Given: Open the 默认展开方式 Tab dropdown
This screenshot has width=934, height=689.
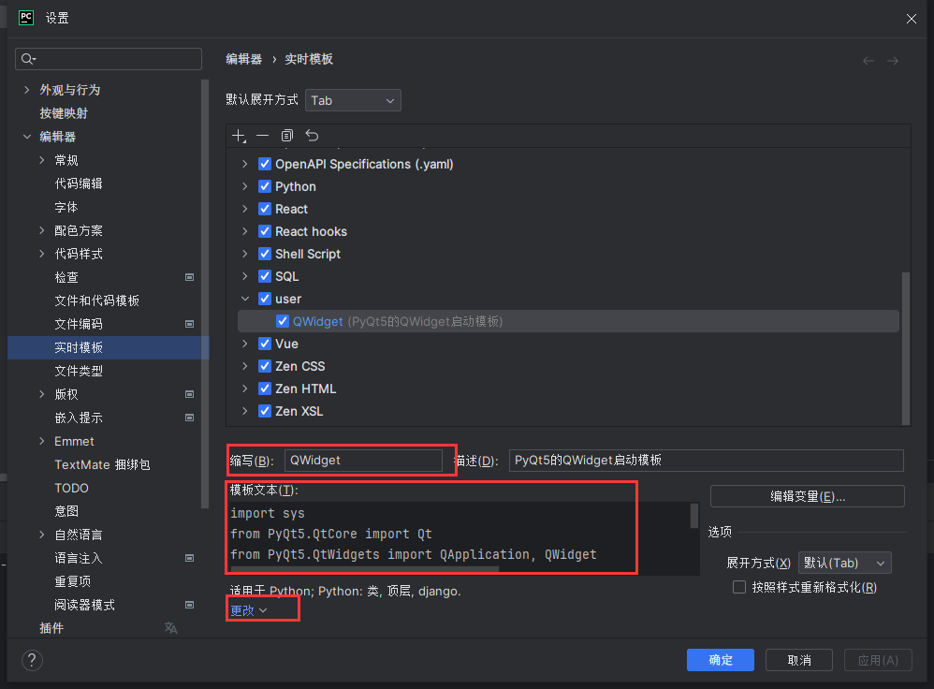Looking at the screenshot, I should (353, 101).
